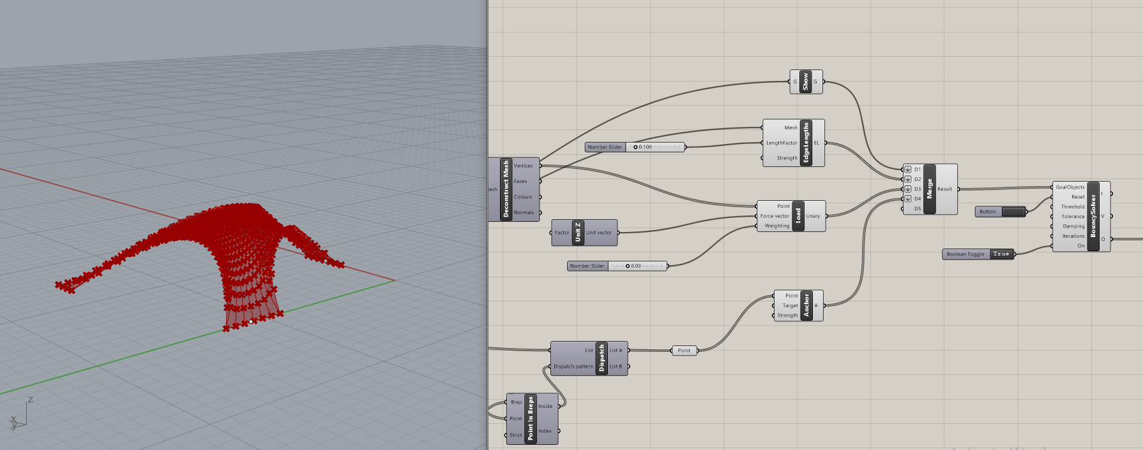The height and width of the screenshot is (450, 1143).
Task: Click the D4 arrow on Merge
Action: pyautogui.click(x=907, y=199)
